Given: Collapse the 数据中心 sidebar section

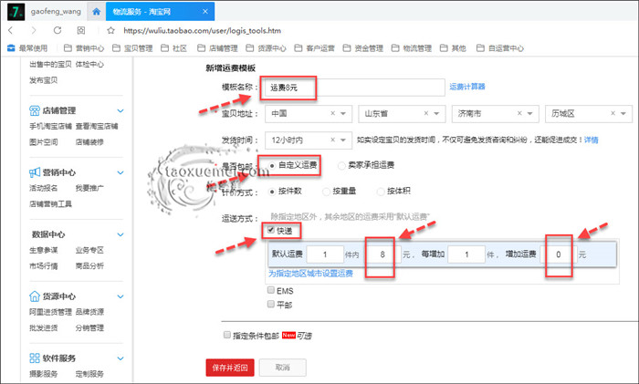Looking at the screenshot, I should 120,234.
